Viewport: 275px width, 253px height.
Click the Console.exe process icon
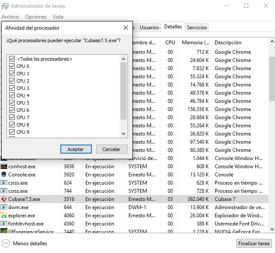pyautogui.click(x=4, y=175)
